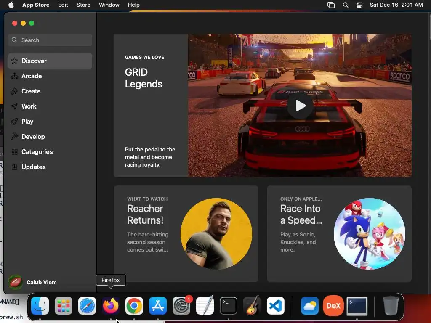Viewport: 431px width, 323px height.
Task: Open the Reacher Returns! story card
Action: (x=186, y=234)
